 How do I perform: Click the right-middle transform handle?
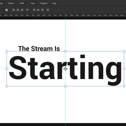[124, 69]
